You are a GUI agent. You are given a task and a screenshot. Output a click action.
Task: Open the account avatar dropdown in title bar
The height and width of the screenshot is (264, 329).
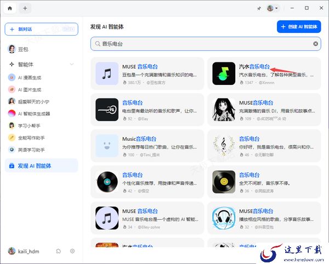pos(273,8)
